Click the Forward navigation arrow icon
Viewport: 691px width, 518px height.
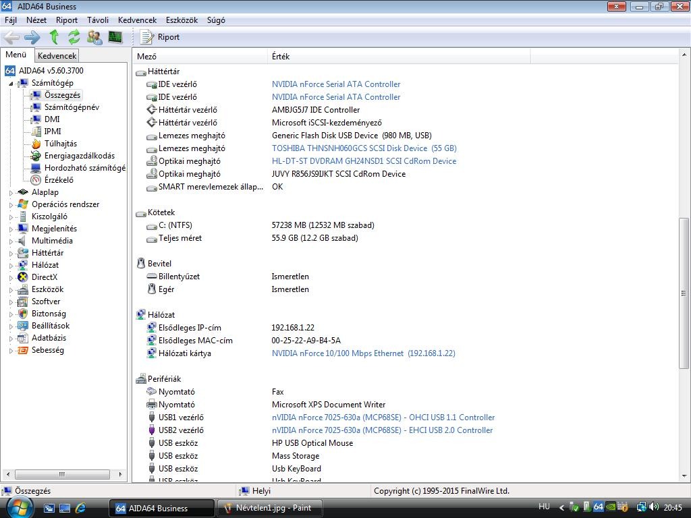click(x=32, y=37)
